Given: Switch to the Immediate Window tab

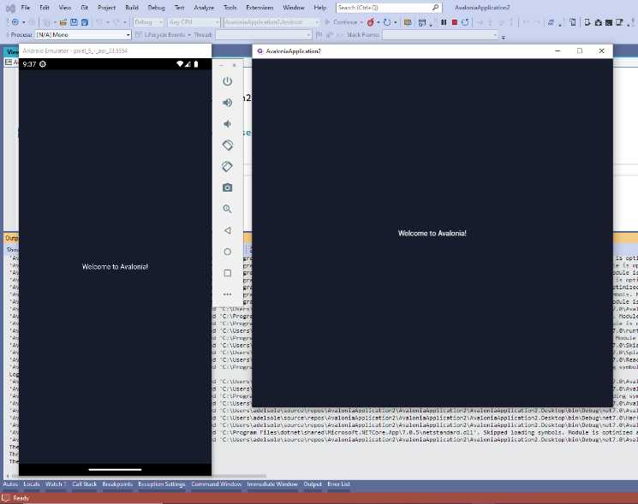Looking at the screenshot, I should (x=272, y=484).
